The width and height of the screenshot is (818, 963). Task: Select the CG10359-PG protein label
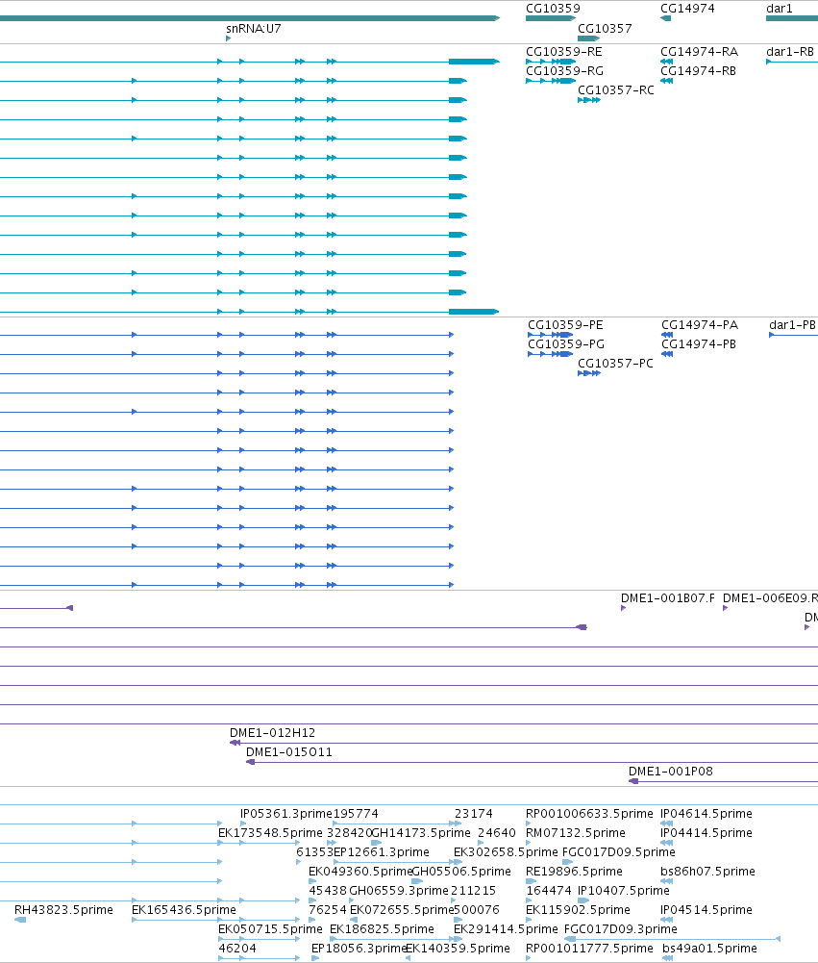[566, 344]
